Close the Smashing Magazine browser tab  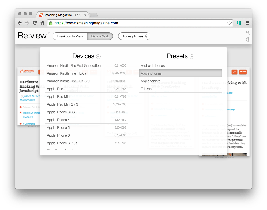tap(85, 15)
